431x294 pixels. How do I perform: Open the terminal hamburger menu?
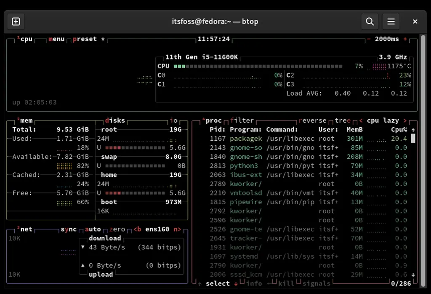point(391,21)
